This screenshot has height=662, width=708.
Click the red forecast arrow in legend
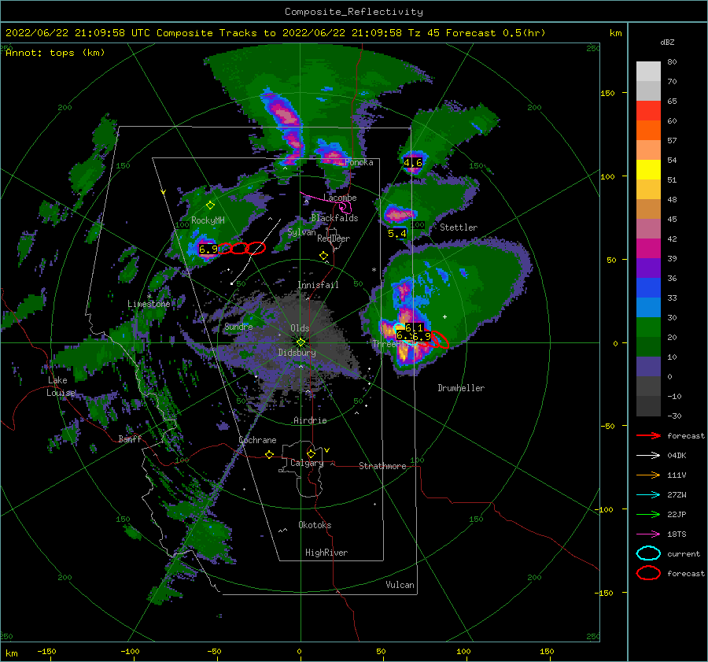tap(648, 435)
